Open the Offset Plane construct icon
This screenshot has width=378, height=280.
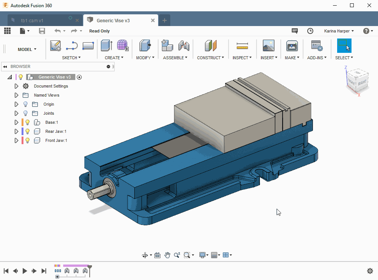(x=210, y=46)
